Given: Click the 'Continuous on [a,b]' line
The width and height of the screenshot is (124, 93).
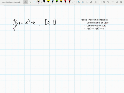Looking at the screenshot, I should point(96,26).
